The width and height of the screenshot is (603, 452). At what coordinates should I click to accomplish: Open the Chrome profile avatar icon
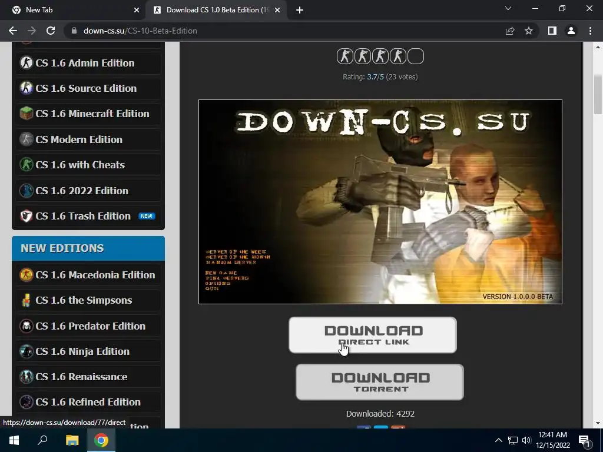[x=571, y=31]
